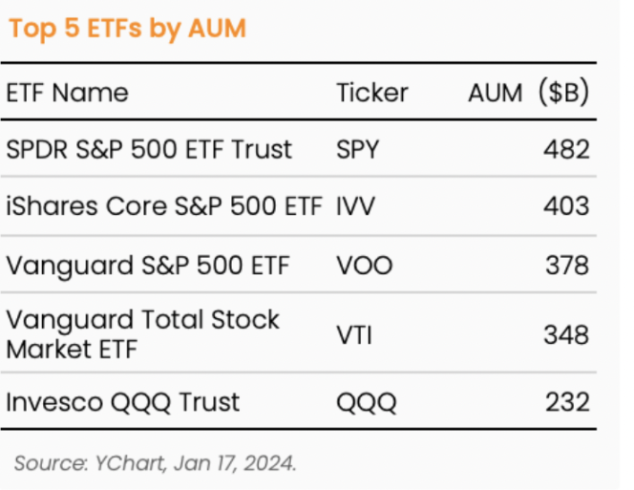Select the SPDR S&P 500 ETF Trust name

click(x=149, y=149)
